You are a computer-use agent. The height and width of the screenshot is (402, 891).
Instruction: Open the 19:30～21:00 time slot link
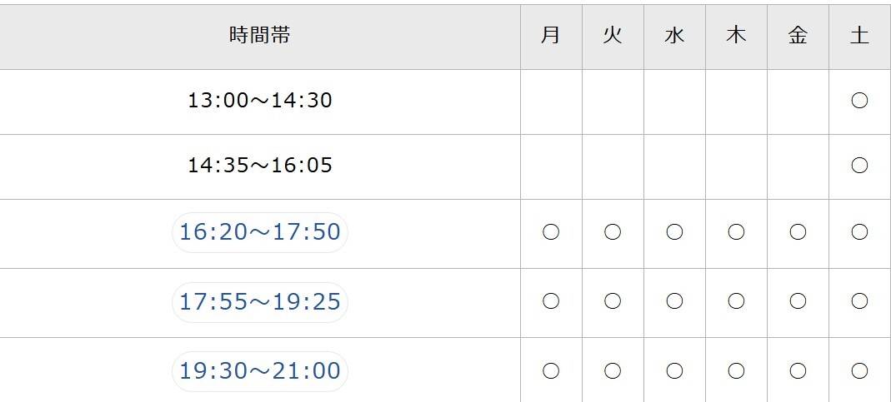pyautogui.click(x=260, y=370)
